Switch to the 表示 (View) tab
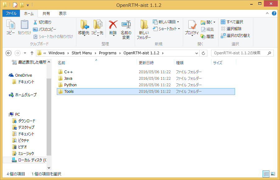The height and width of the screenshot is (180, 280). (62, 14)
